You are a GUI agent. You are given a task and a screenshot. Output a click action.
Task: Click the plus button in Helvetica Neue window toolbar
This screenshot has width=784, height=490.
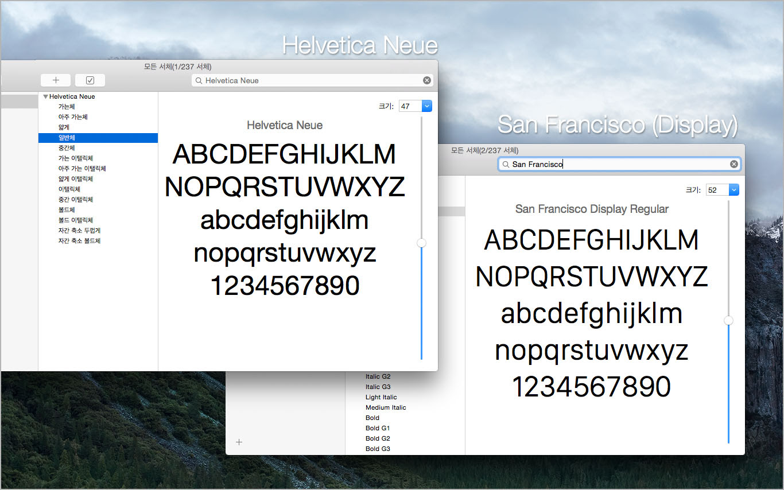(56, 80)
